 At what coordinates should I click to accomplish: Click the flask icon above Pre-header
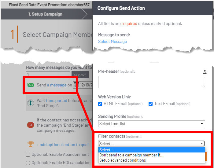click(x=205, y=72)
